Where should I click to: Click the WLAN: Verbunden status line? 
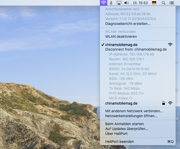(x=120, y=32)
